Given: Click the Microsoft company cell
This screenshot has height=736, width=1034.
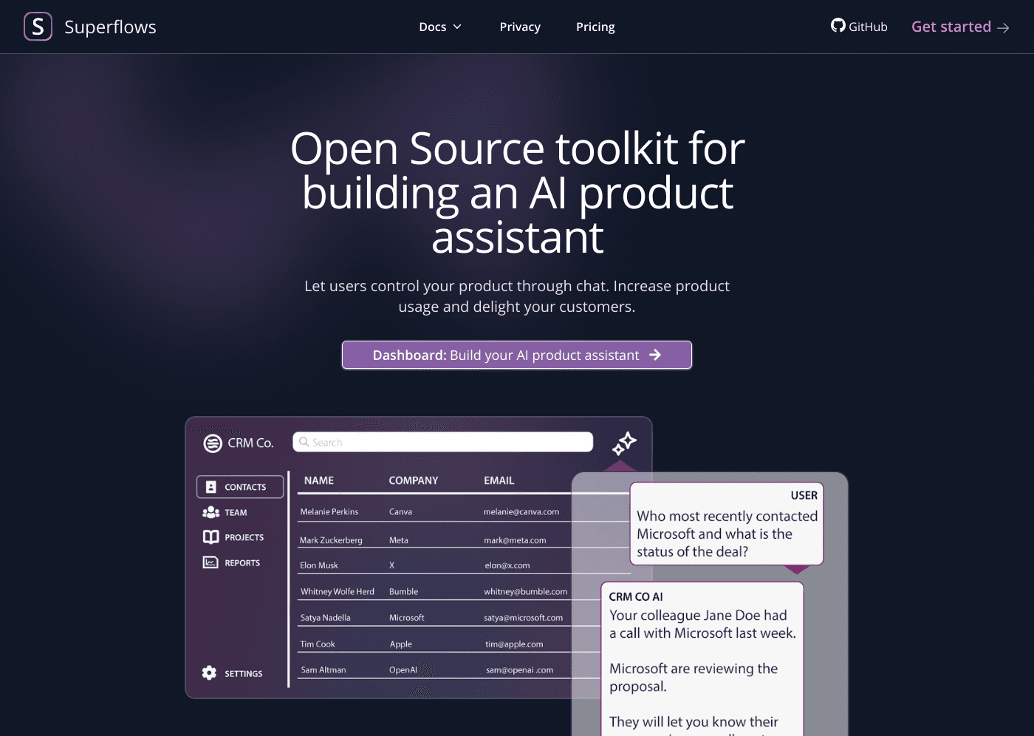Looking at the screenshot, I should (407, 618).
